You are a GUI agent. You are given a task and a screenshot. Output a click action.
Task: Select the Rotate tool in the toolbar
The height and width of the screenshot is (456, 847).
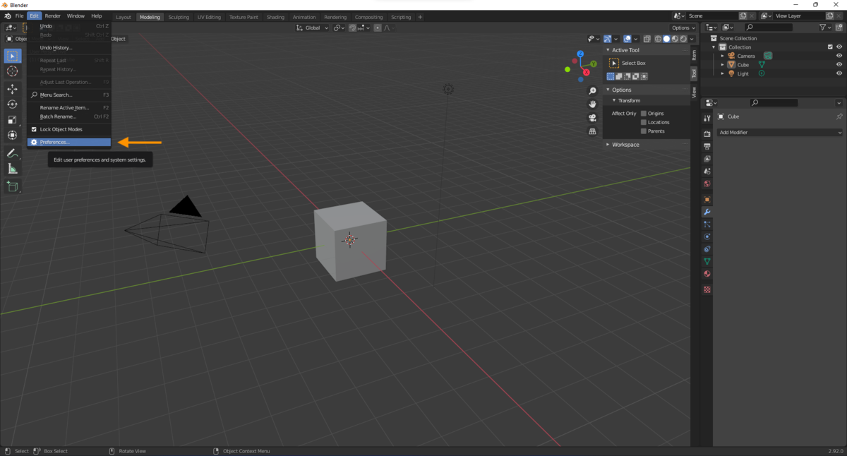(x=12, y=104)
